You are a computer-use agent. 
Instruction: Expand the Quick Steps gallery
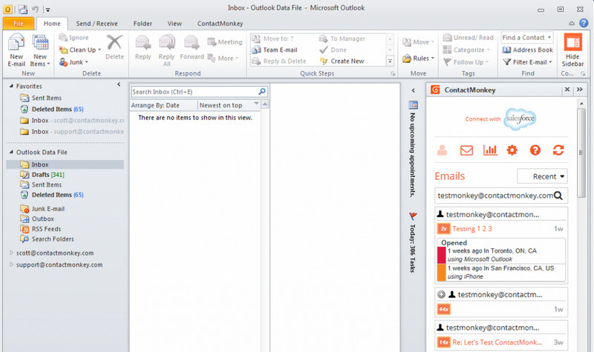click(x=390, y=61)
